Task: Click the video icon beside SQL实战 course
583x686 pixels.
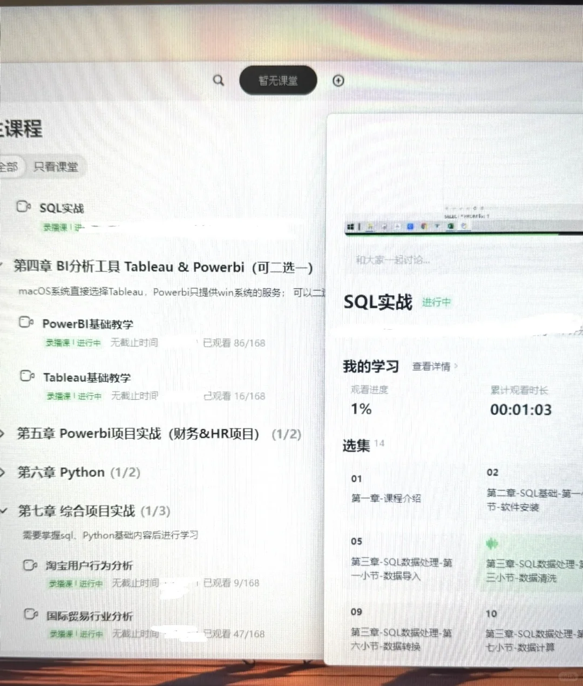Action: (x=24, y=207)
